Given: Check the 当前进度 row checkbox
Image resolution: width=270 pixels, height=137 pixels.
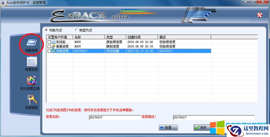Looking at the screenshot, I should coord(49,51).
